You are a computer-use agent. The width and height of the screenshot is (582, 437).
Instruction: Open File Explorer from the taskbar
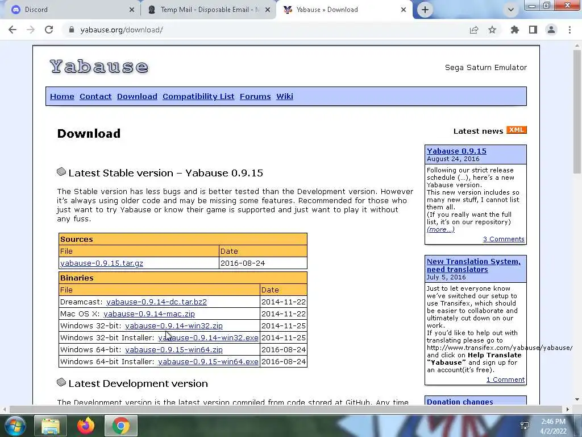pyautogui.click(x=51, y=426)
